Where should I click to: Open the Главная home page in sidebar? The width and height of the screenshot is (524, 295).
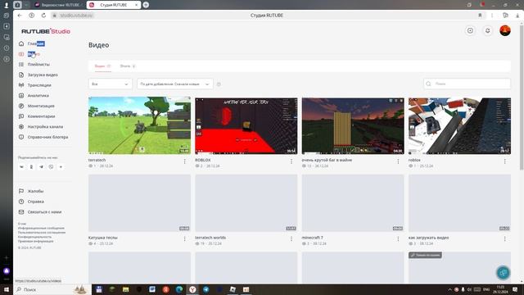tap(31, 43)
